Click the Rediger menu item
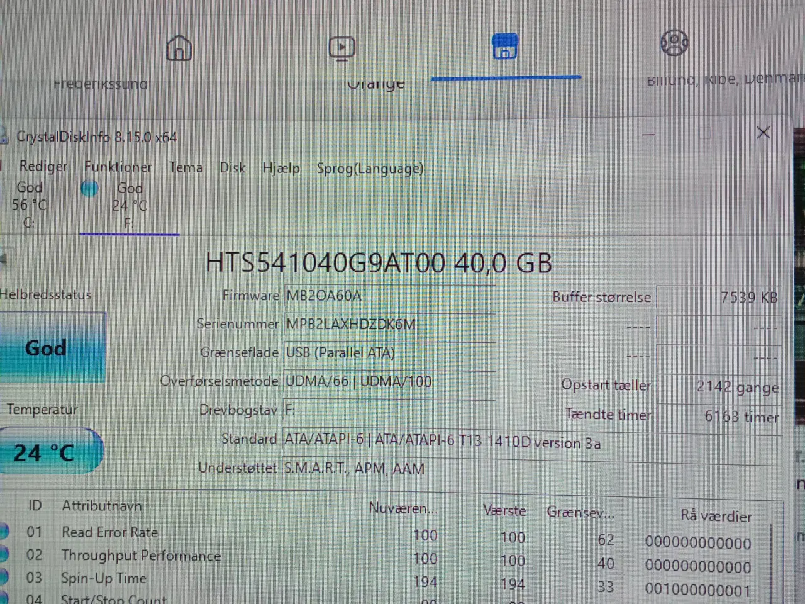Viewport: 805px width, 604px height. pyautogui.click(x=43, y=166)
